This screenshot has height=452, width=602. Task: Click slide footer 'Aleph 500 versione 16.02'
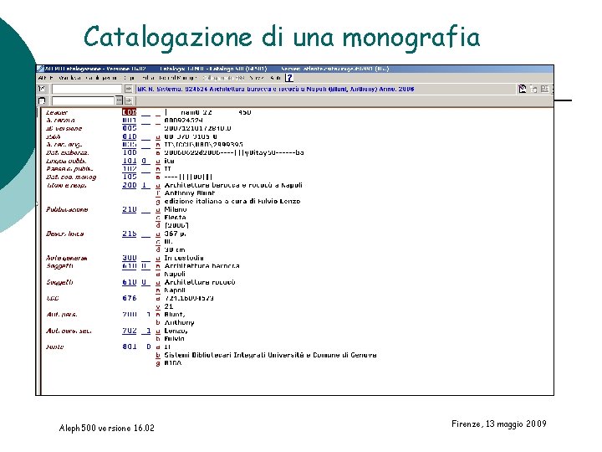click(107, 428)
